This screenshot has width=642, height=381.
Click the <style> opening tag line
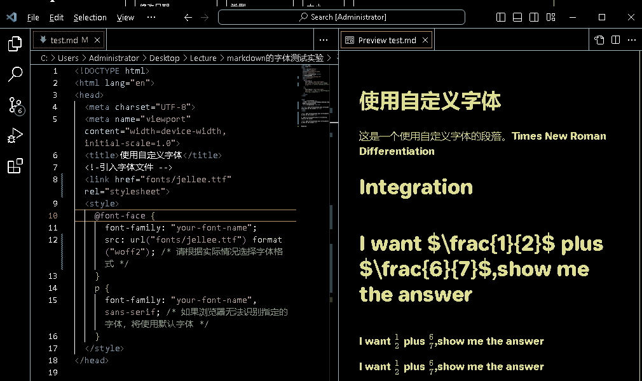click(x=102, y=203)
